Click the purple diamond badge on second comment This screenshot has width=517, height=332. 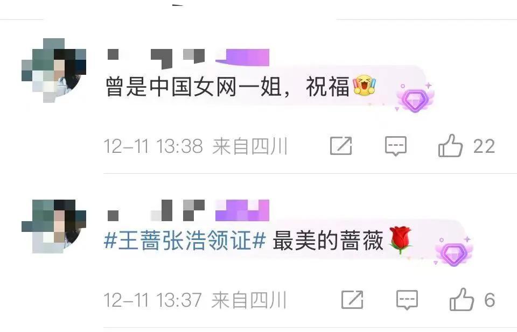tap(453, 252)
